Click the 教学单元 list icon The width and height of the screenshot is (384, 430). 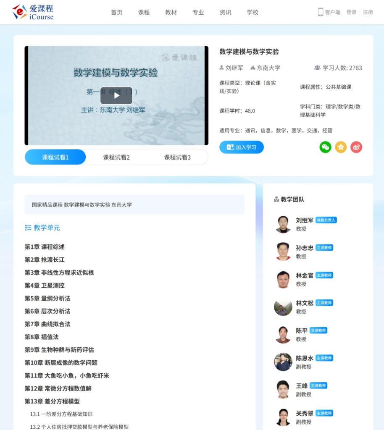click(x=28, y=228)
